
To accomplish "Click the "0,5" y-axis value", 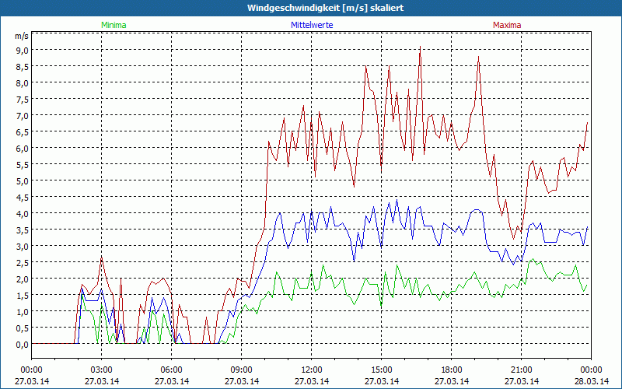I will (23, 328).
